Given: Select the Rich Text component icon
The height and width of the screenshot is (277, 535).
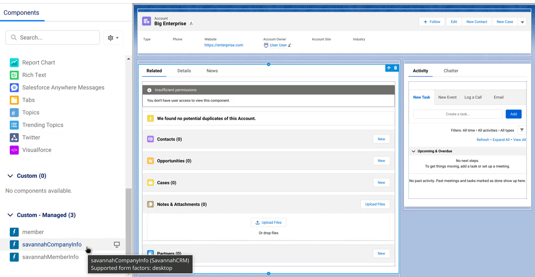Looking at the screenshot, I should 14,75.
